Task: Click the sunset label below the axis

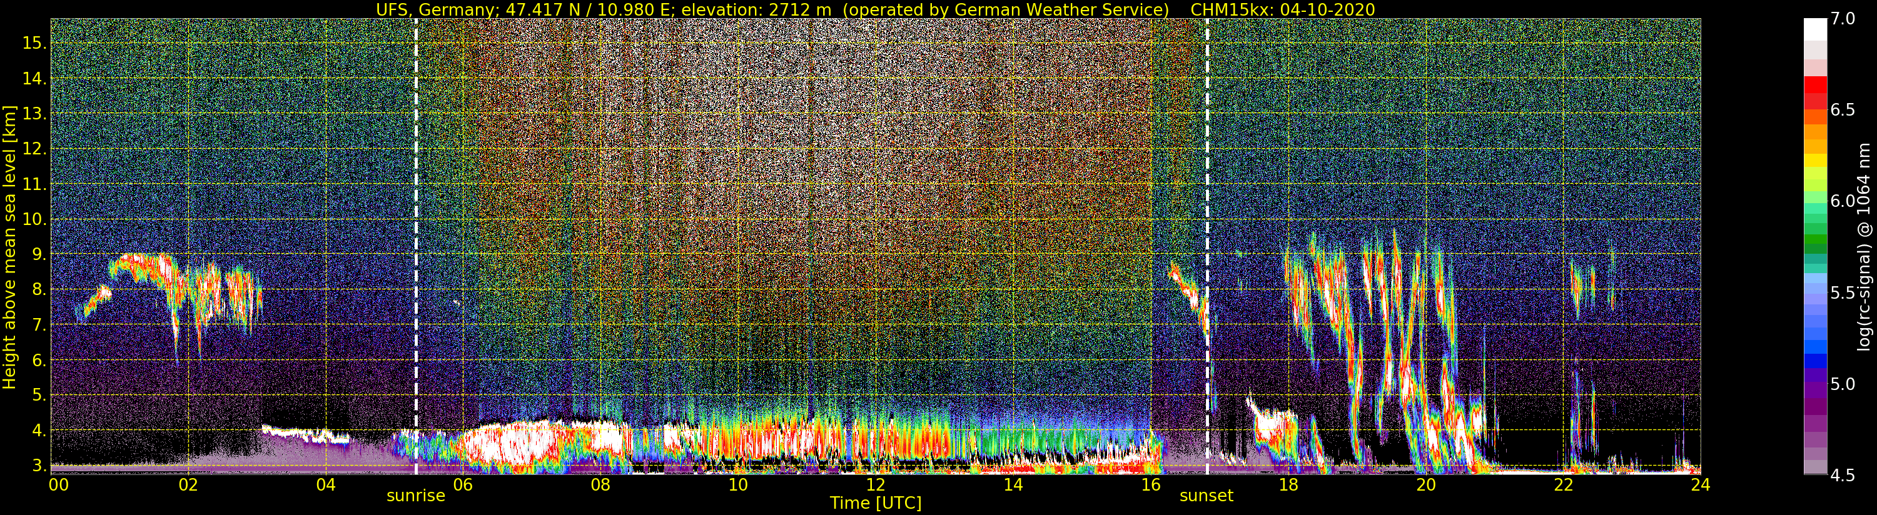Action: point(1206,496)
